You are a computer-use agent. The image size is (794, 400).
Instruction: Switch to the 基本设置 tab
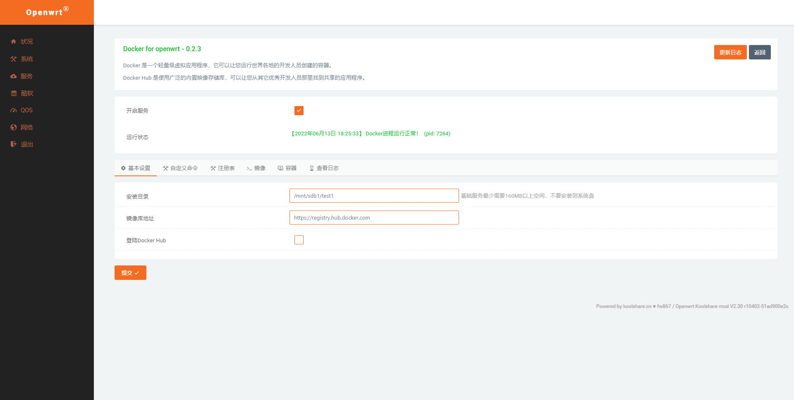click(136, 168)
